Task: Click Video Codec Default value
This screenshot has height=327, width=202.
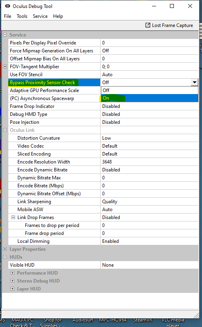Action: click(x=149, y=146)
